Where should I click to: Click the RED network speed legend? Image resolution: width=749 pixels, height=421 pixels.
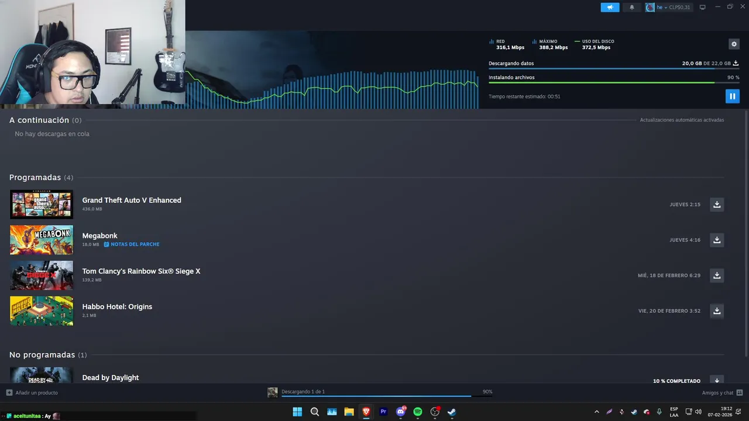point(507,44)
